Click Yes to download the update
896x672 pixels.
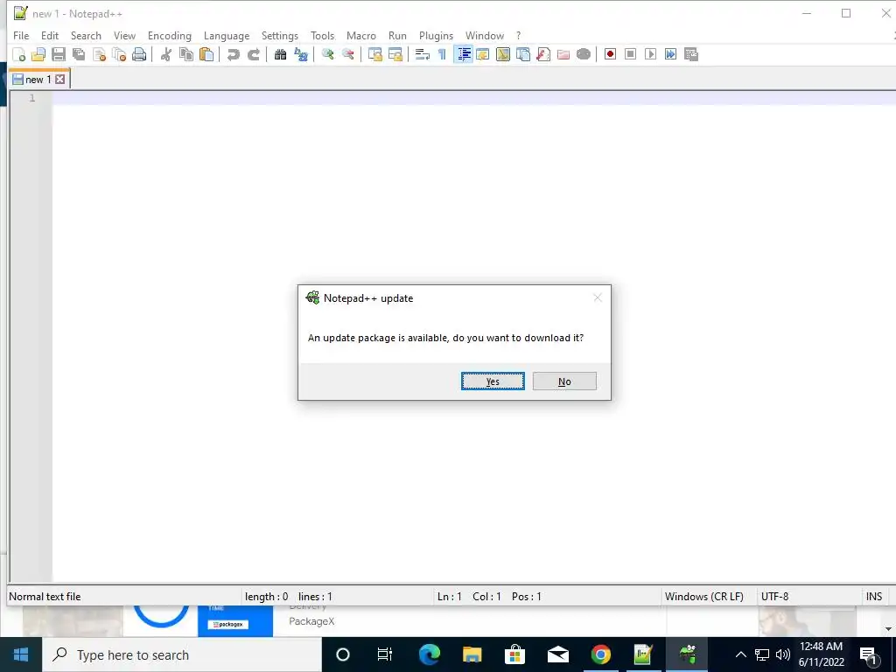(x=493, y=381)
